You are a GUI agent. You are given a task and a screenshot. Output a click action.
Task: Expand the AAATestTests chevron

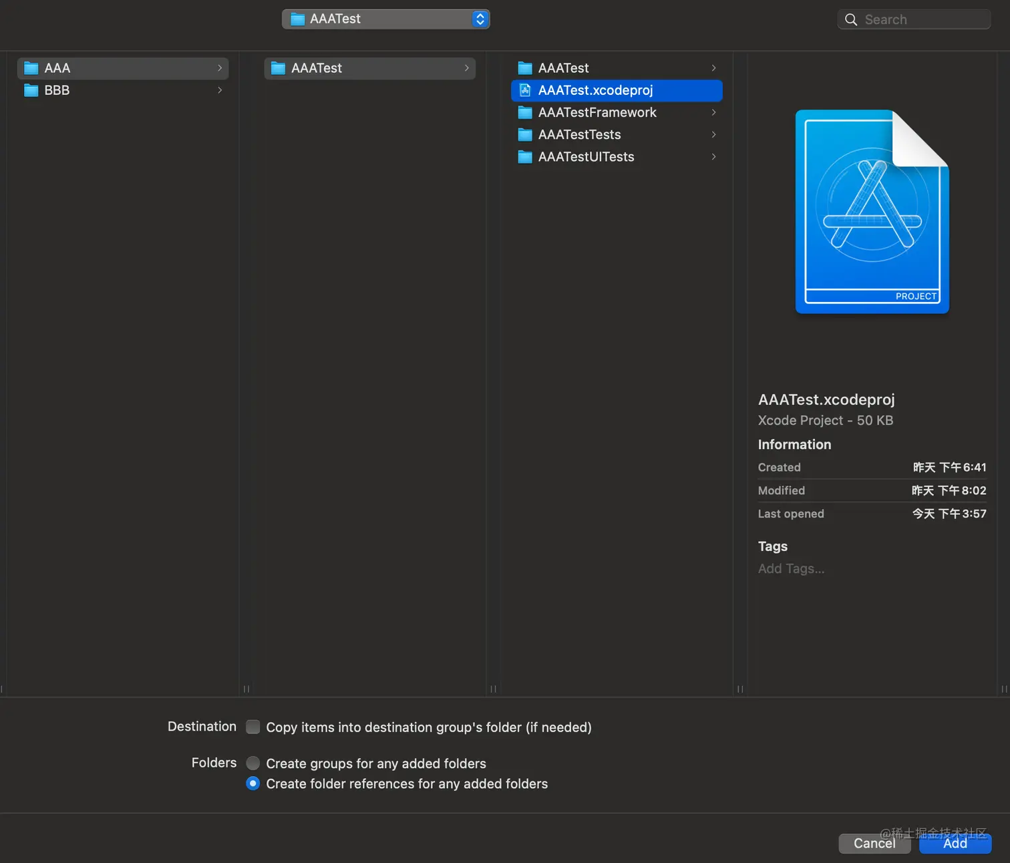point(714,134)
